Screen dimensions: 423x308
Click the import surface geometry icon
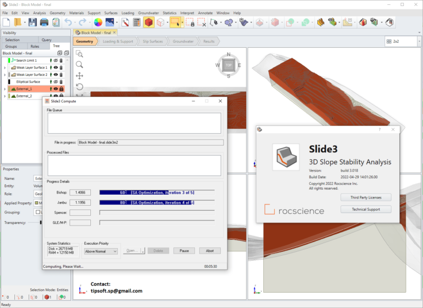pyautogui.click(x=243, y=23)
